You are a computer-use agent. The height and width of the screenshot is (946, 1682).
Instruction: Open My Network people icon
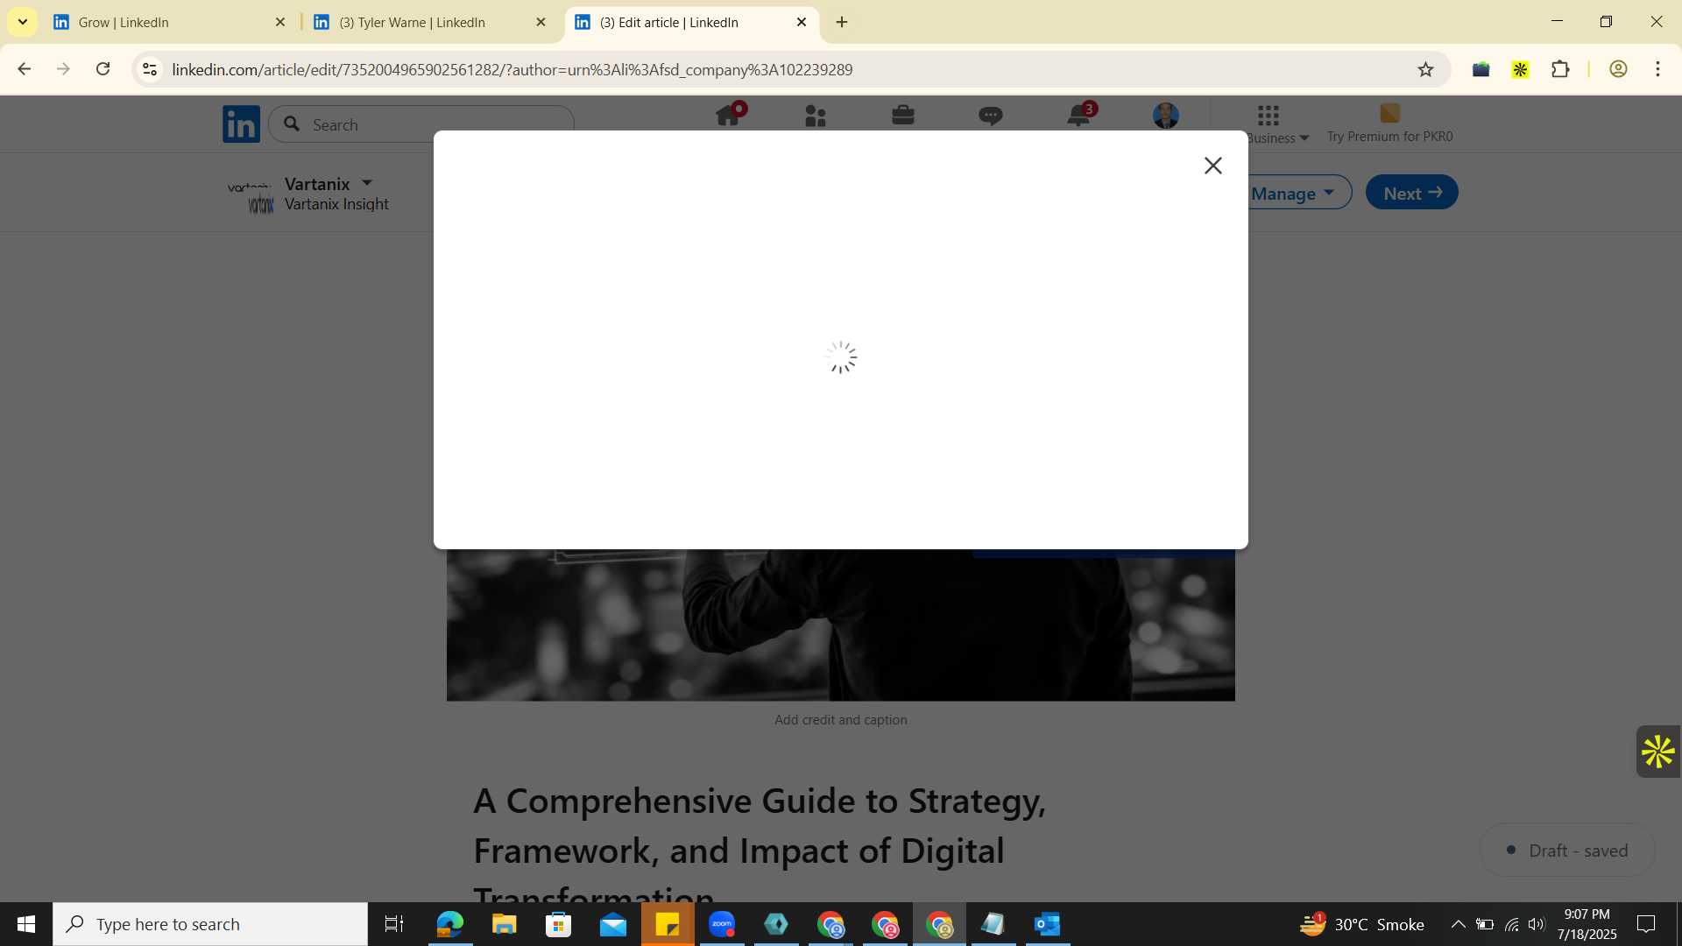tap(816, 116)
